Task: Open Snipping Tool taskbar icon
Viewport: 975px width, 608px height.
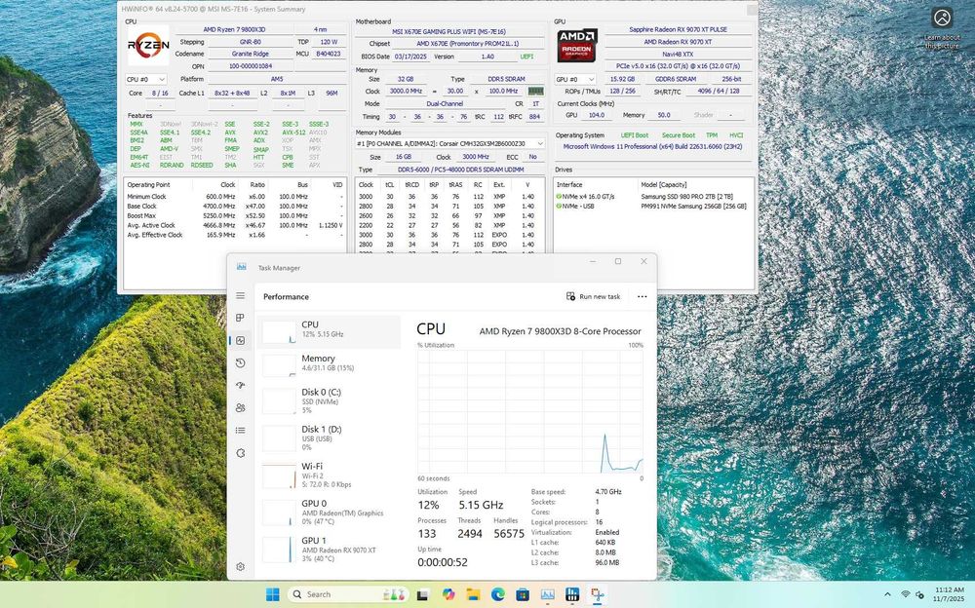Action: coord(597,594)
